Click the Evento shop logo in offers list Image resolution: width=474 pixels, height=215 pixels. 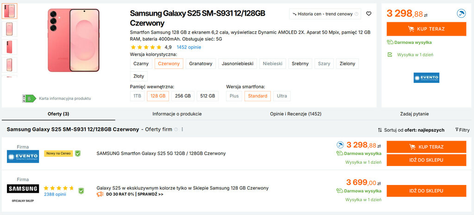[x=23, y=156]
